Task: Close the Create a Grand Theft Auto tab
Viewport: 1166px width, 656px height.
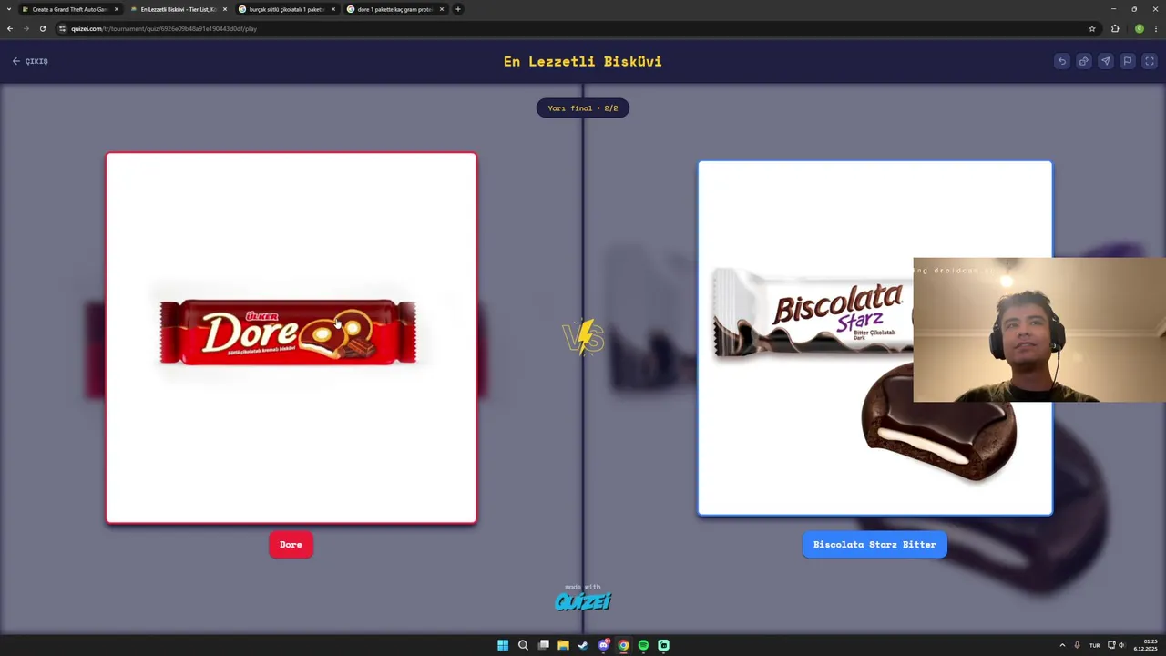Action: tap(116, 9)
